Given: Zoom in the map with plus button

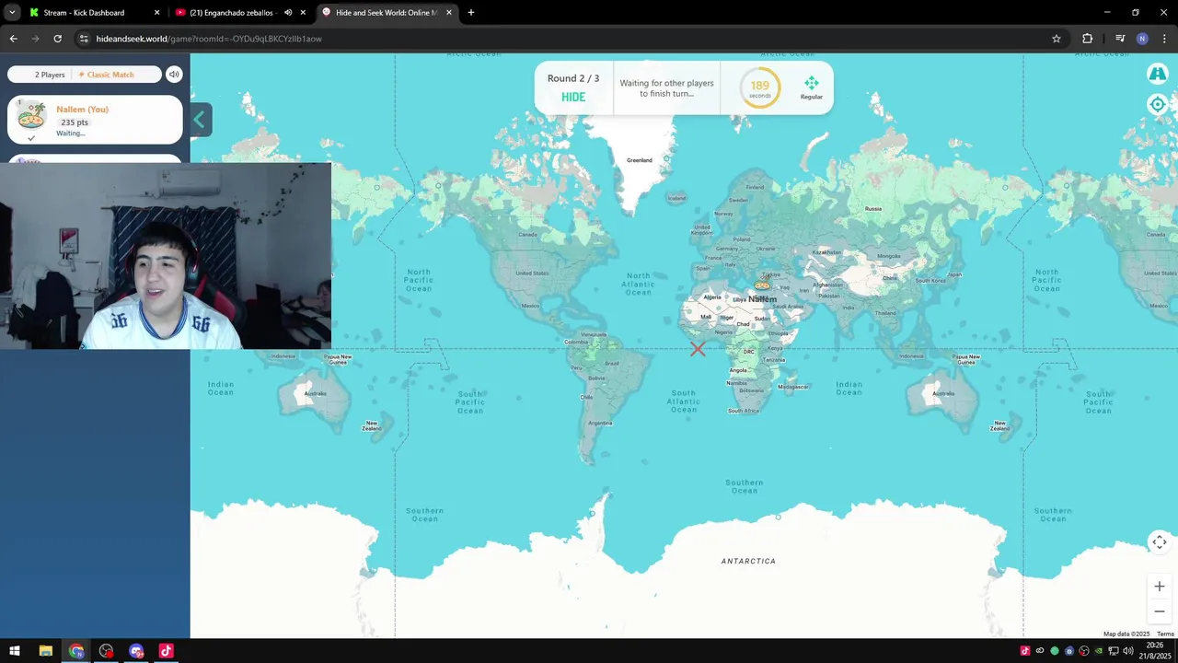Looking at the screenshot, I should (x=1160, y=586).
